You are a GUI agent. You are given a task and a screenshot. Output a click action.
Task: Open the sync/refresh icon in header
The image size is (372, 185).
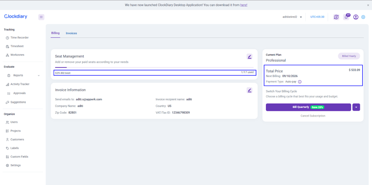point(336,17)
